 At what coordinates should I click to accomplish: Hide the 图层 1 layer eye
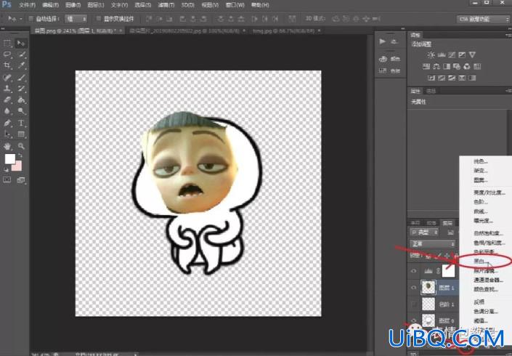click(x=414, y=288)
